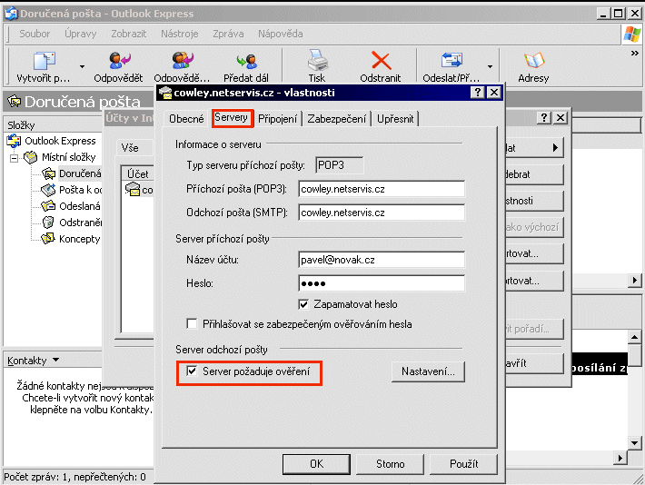Switch to the Upřesnit tab
Viewport: 645px width, 485px height.
pyautogui.click(x=395, y=119)
